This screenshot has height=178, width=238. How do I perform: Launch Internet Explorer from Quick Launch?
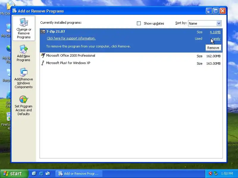click(x=41, y=174)
